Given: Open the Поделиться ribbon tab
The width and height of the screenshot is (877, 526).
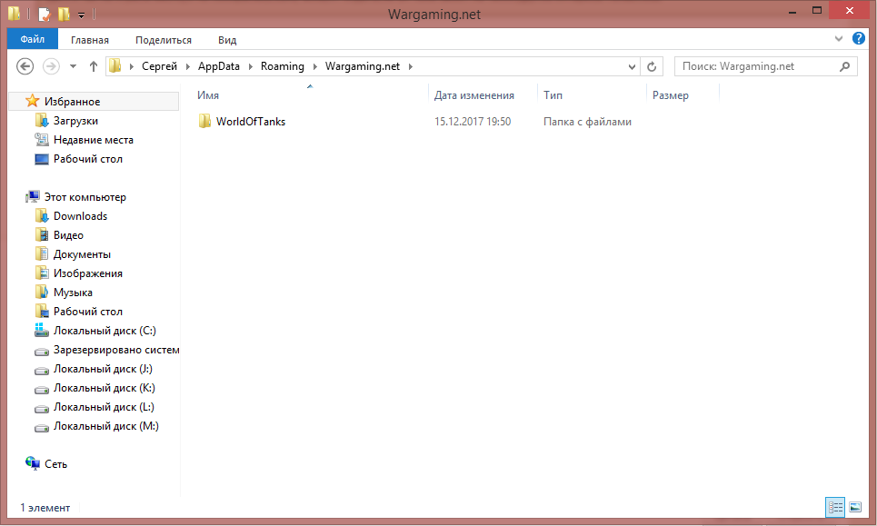Looking at the screenshot, I should click(x=164, y=40).
